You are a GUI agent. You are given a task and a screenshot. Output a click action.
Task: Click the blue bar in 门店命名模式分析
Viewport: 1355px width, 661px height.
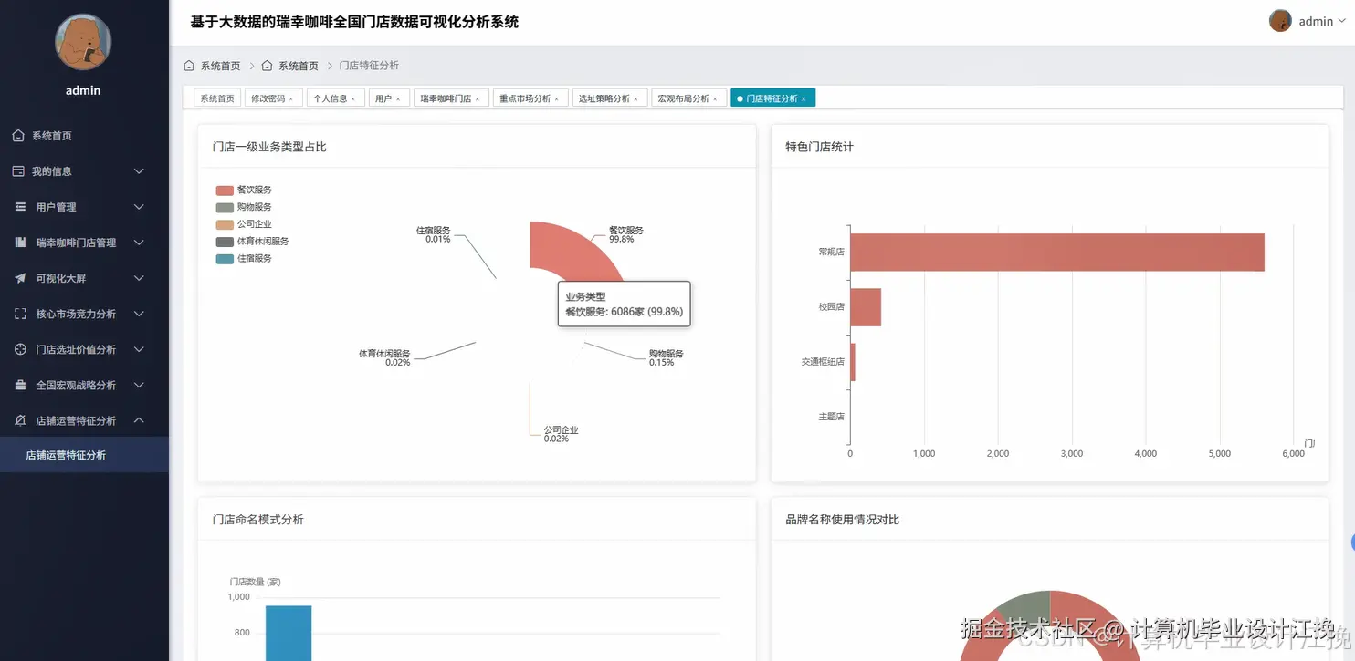pos(289,633)
